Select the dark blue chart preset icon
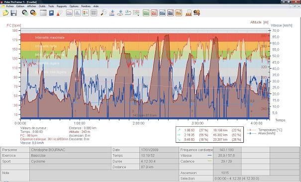301x182 pixels. 171,13
